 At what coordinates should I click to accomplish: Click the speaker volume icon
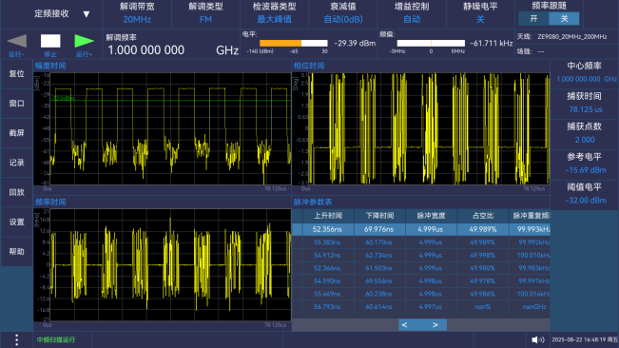click(537, 339)
